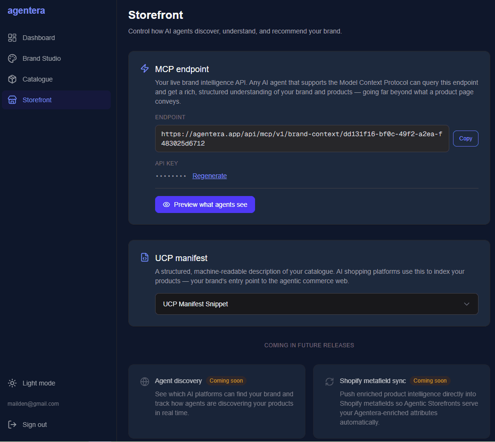Open the Dashboard page
495x442 pixels.
pos(39,38)
